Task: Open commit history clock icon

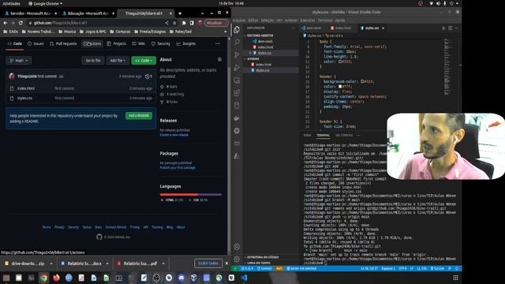Action: pyautogui.click(x=148, y=77)
